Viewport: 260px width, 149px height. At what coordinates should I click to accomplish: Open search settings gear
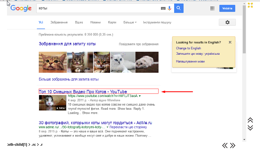[x=227, y=22]
